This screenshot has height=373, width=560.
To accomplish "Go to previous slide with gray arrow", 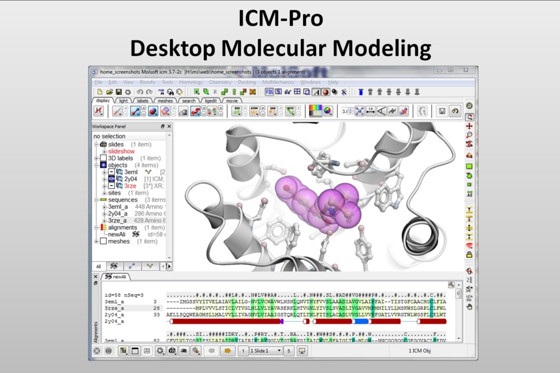I will tap(211, 351).
